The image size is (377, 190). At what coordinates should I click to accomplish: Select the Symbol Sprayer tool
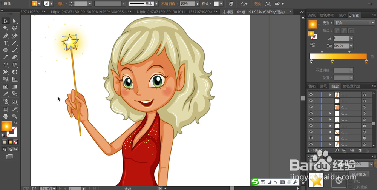6,101
